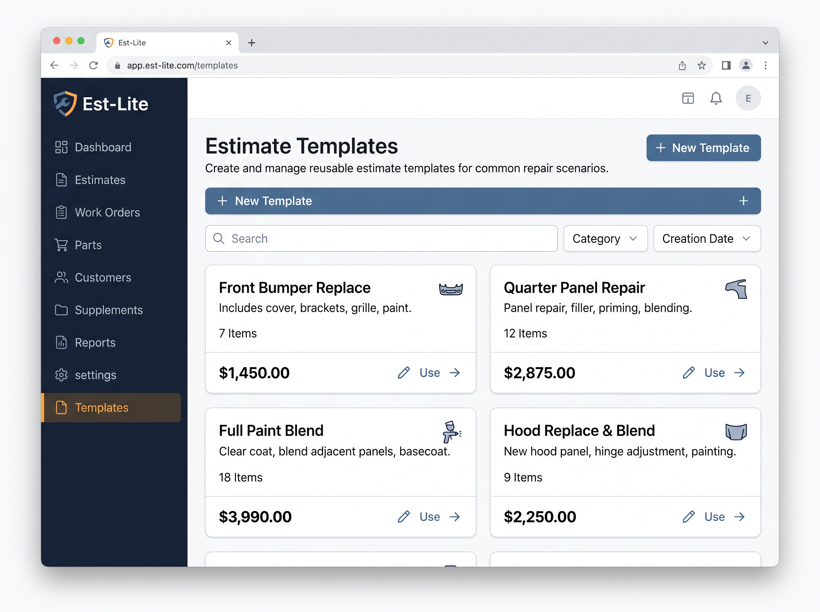Click the hood icon on Hood Replace & Blend
The width and height of the screenshot is (820, 612).
click(736, 432)
